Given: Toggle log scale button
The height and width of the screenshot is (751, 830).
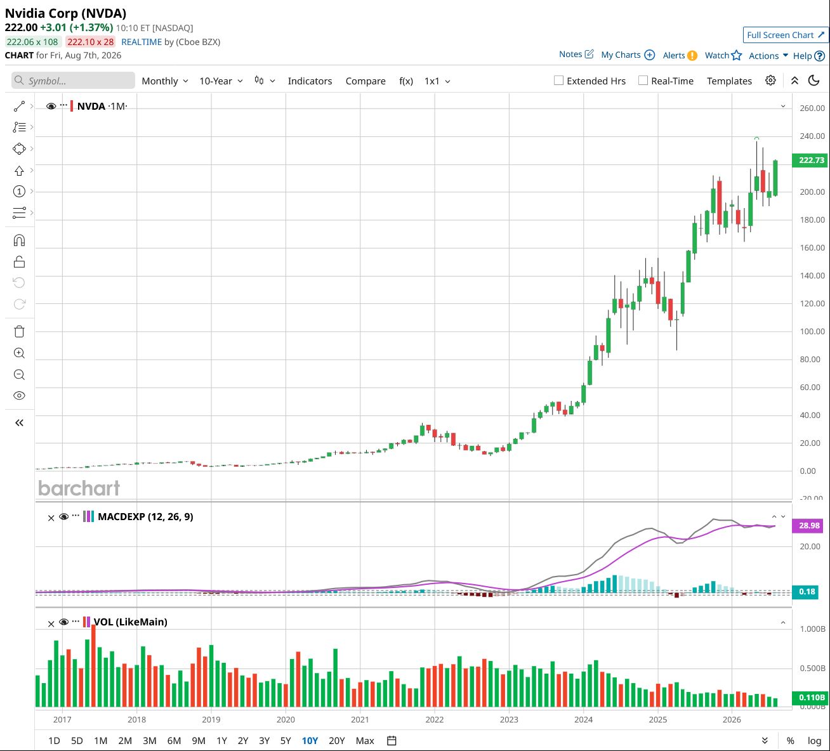Looking at the screenshot, I should pyautogui.click(x=814, y=740).
